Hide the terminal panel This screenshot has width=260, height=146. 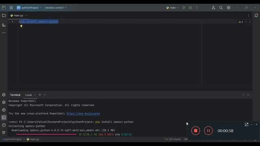[248, 95]
